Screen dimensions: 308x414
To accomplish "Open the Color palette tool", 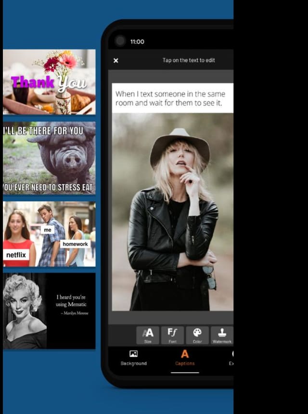I will (197, 335).
